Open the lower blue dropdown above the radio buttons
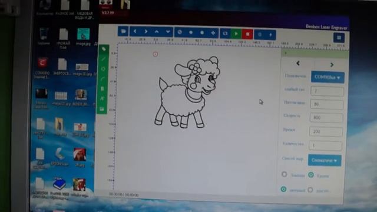 325,160
